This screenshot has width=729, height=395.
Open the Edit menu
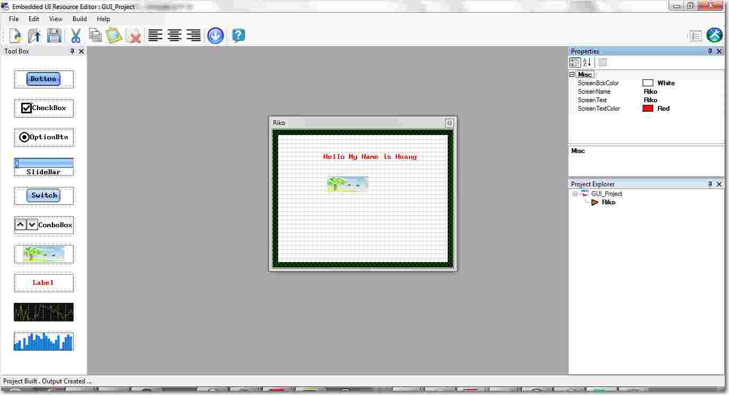coord(34,19)
